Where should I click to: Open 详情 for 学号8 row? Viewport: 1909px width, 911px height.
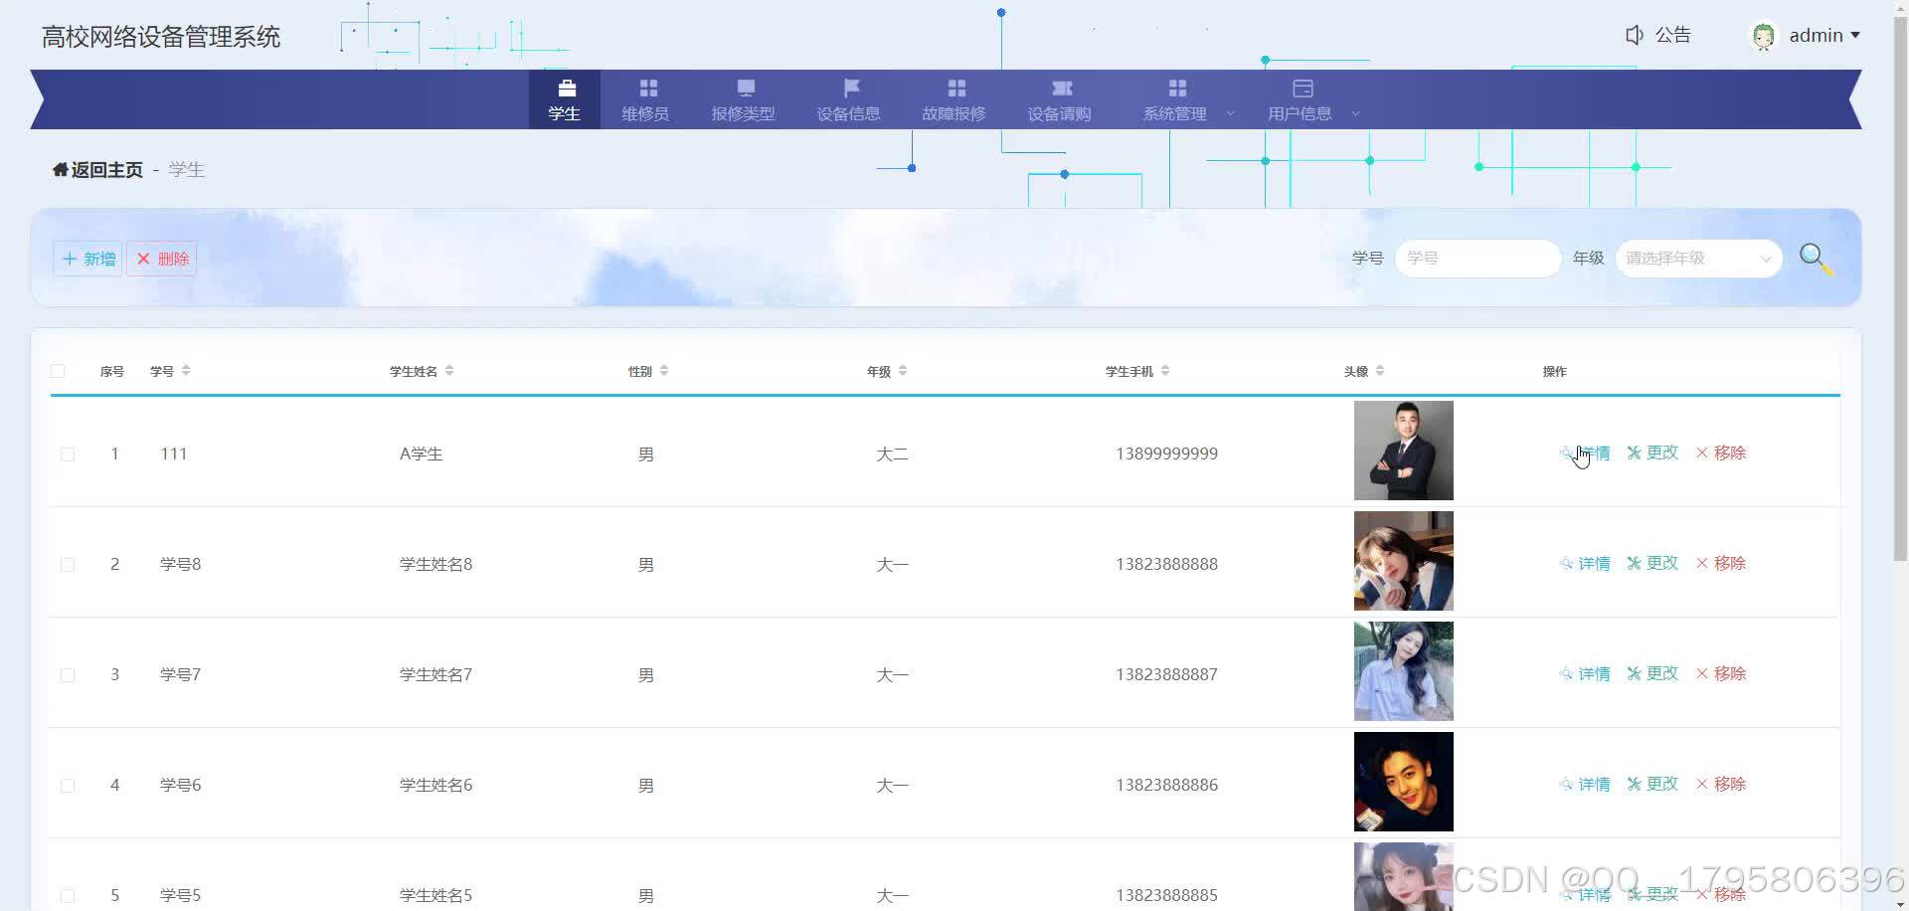click(1585, 563)
